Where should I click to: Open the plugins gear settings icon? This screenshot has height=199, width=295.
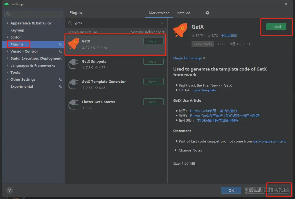(x=207, y=13)
